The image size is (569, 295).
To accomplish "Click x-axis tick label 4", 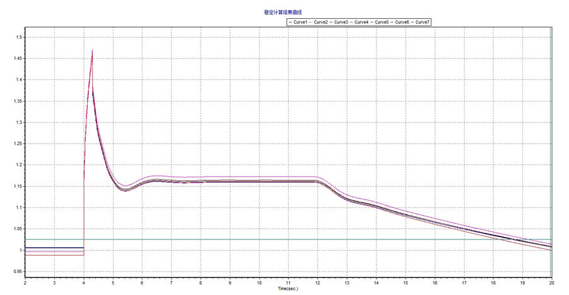I will tap(84, 283).
